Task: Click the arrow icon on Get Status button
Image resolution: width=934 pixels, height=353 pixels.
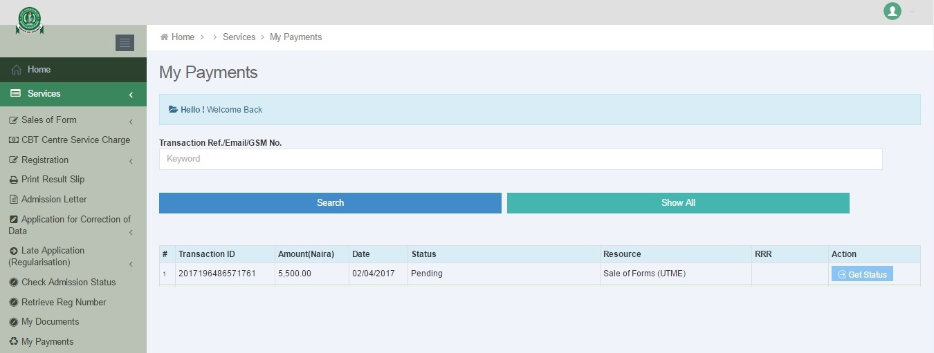Action: 841,275
